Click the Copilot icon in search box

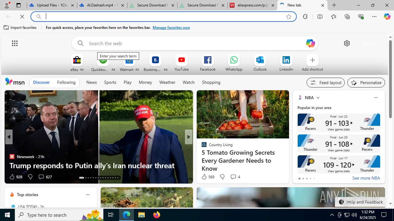click(x=310, y=43)
